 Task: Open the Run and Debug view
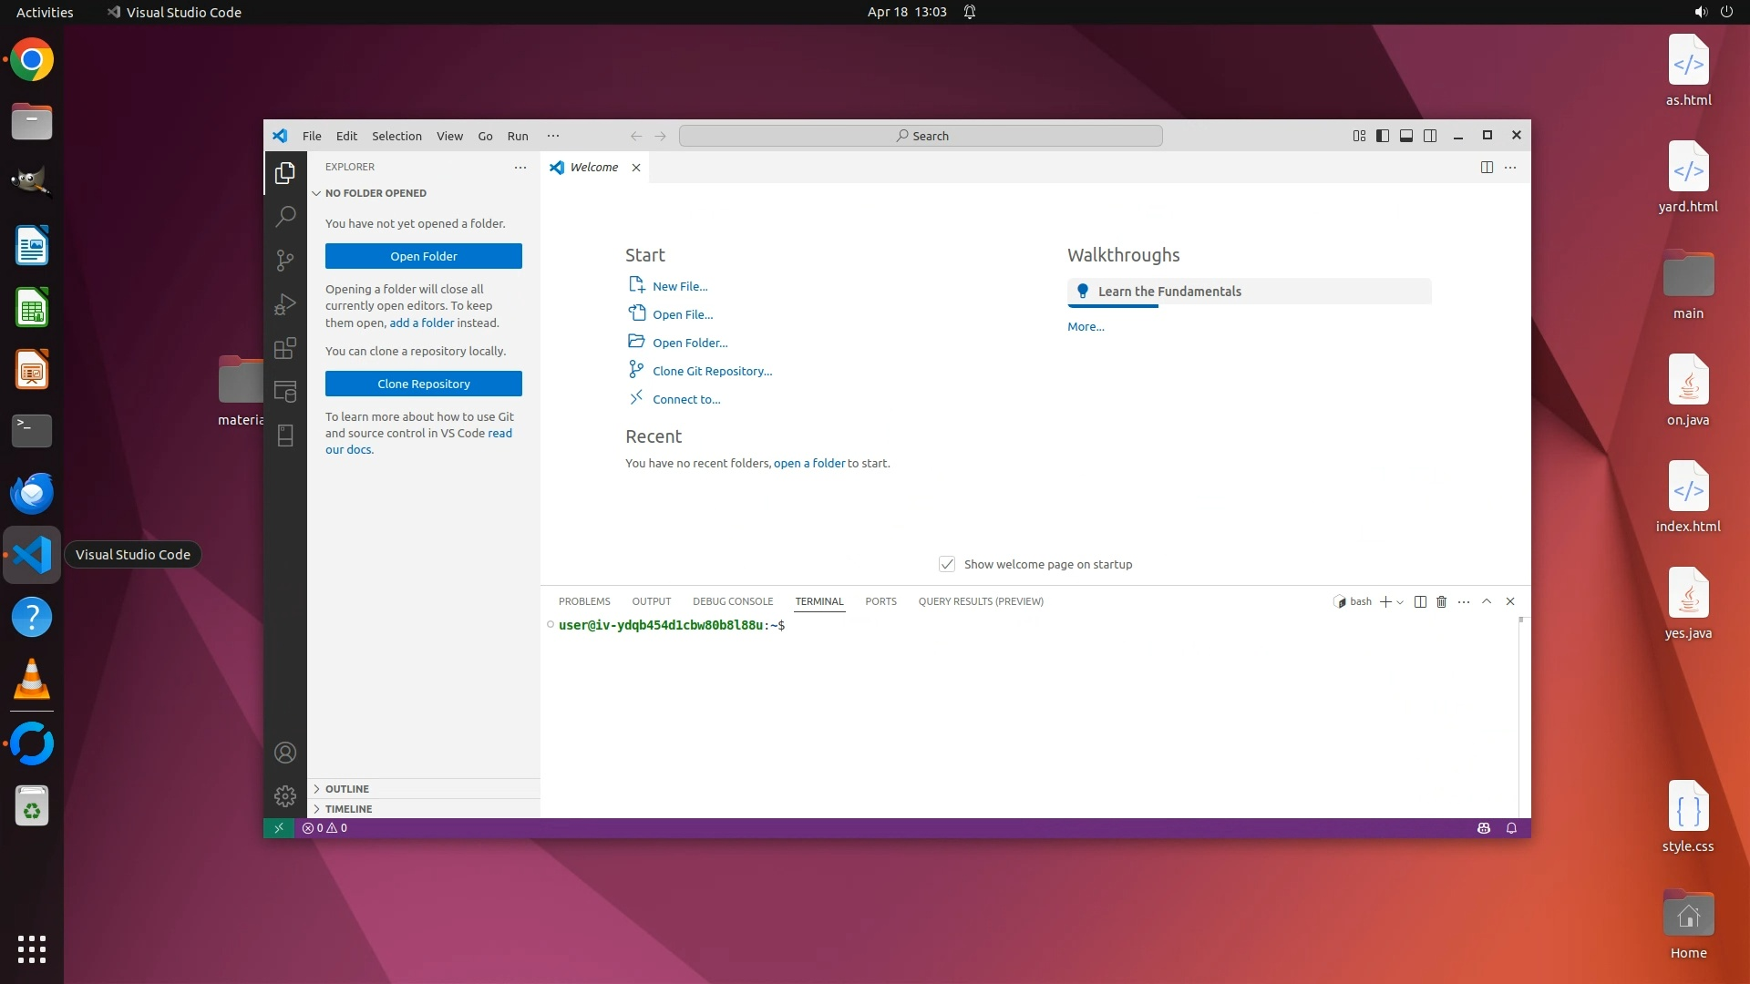click(285, 304)
